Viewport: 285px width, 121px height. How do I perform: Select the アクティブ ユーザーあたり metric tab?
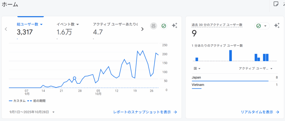point(115,24)
